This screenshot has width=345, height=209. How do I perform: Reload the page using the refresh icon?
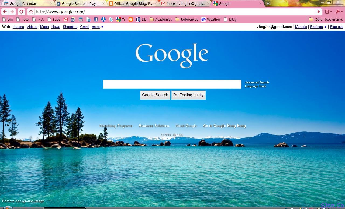click(21, 12)
